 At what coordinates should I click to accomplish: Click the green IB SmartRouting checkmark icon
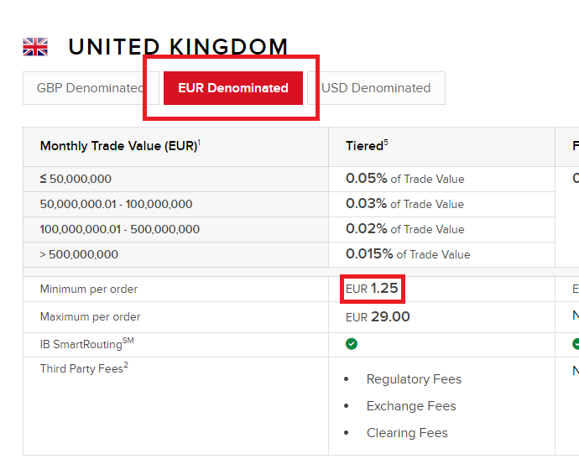(x=351, y=344)
